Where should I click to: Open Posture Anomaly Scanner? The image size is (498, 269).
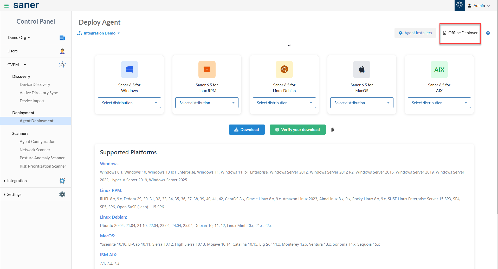[42, 158]
